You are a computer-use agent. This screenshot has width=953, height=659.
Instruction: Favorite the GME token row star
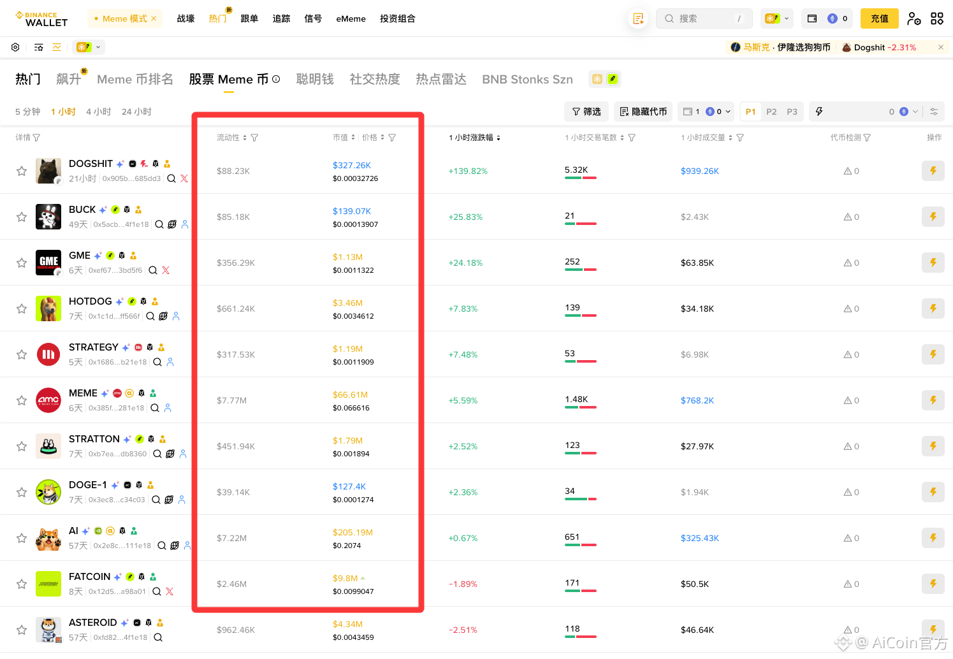(22, 263)
